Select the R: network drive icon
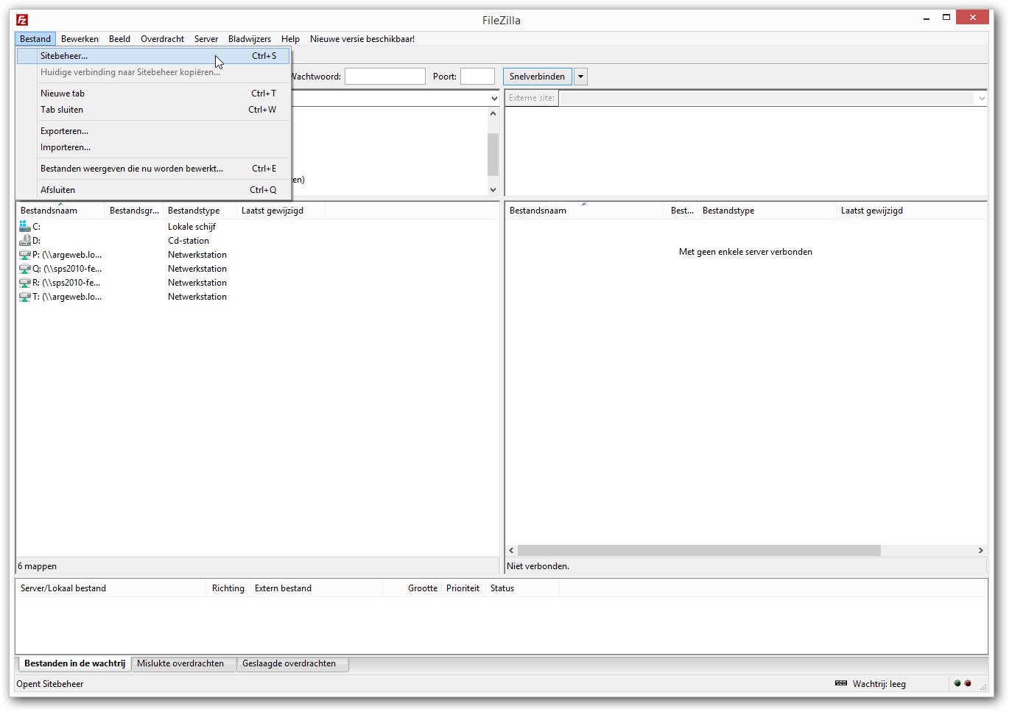Viewport: 1009px width, 712px height. 25,283
